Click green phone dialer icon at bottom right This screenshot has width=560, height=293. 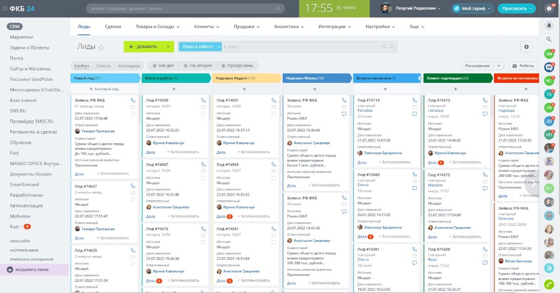click(x=549, y=284)
